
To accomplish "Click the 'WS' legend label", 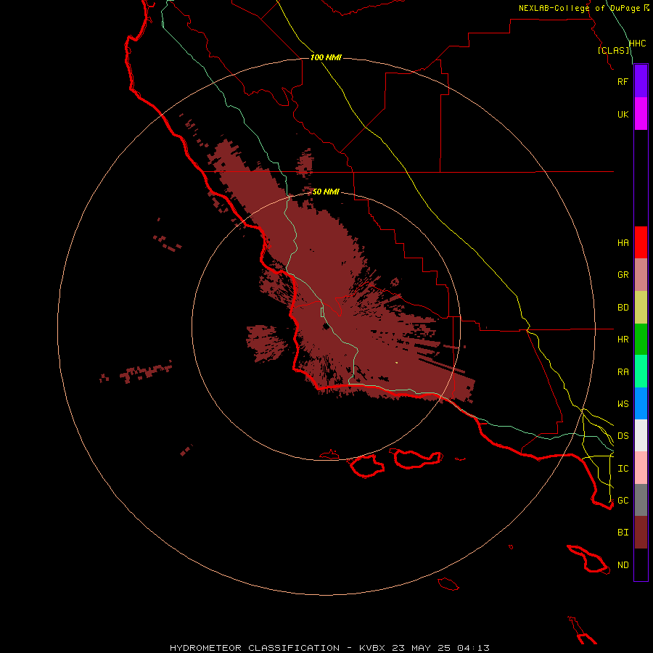I will coord(623,403).
